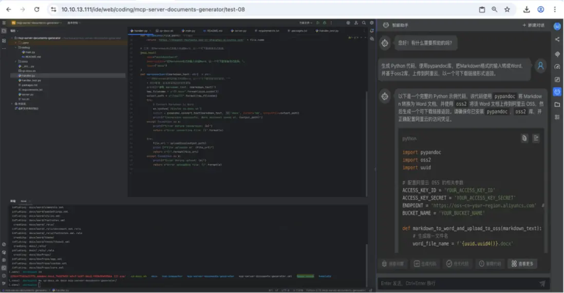This screenshot has width=564, height=293.
Task: Open README.md in the project tree
Action: pos(32,57)
